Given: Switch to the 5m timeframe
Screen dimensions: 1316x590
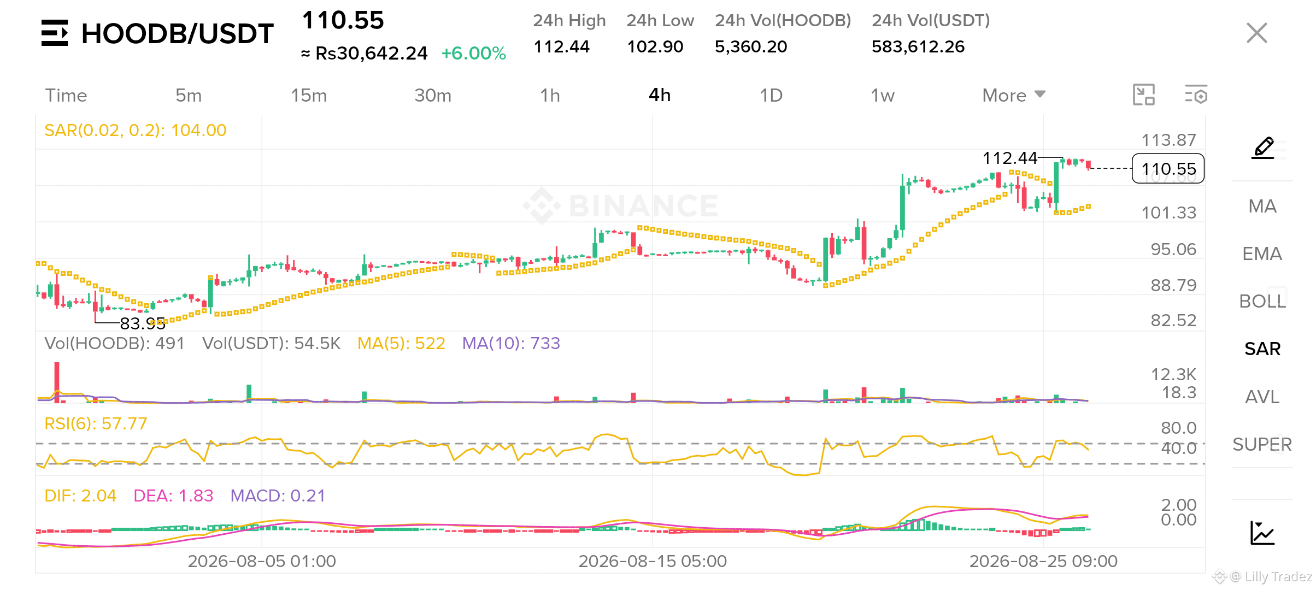Looking at the screenshot, I should coord(189,95).
